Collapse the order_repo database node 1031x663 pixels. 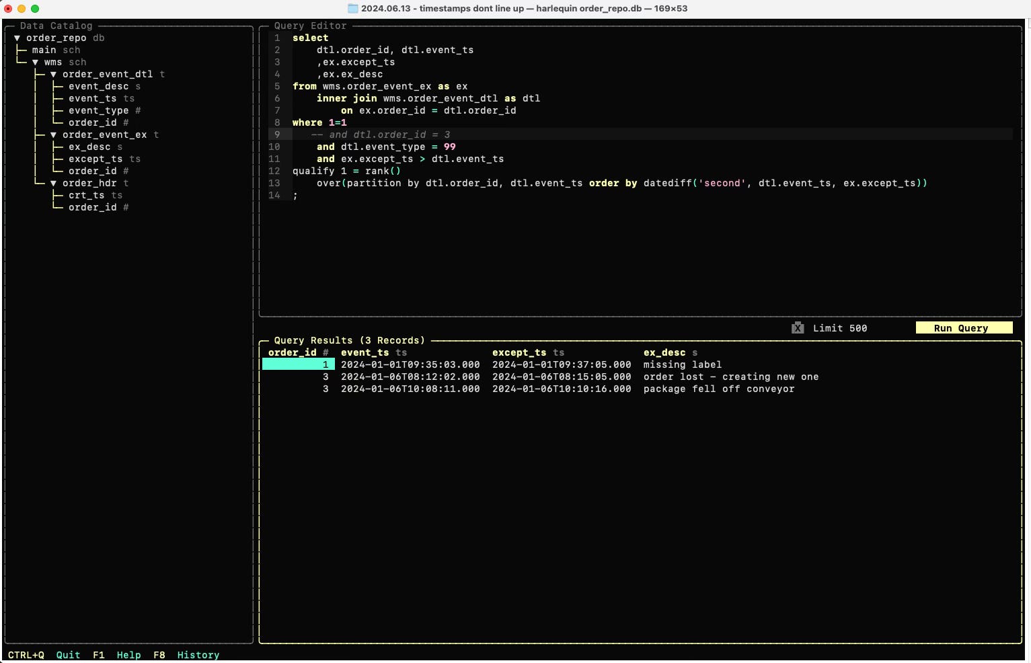[x=17, y=38]
